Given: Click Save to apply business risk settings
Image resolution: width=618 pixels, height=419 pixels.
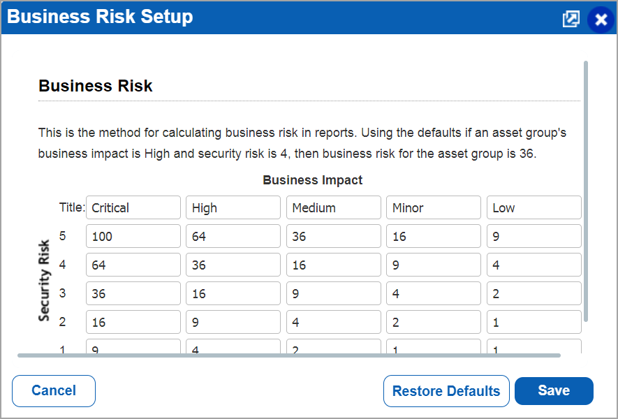Looking at the screenshot, I should tap(553, 390).
